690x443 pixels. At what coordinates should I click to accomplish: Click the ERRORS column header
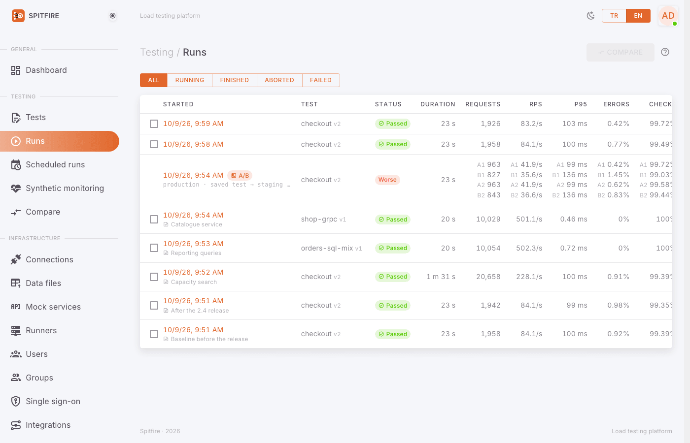click(x=616, y=104)
